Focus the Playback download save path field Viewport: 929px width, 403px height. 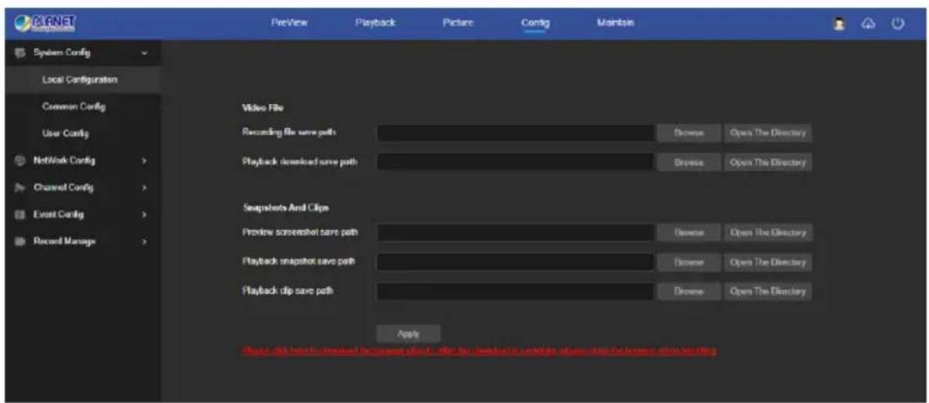click(x=515, y=162)
